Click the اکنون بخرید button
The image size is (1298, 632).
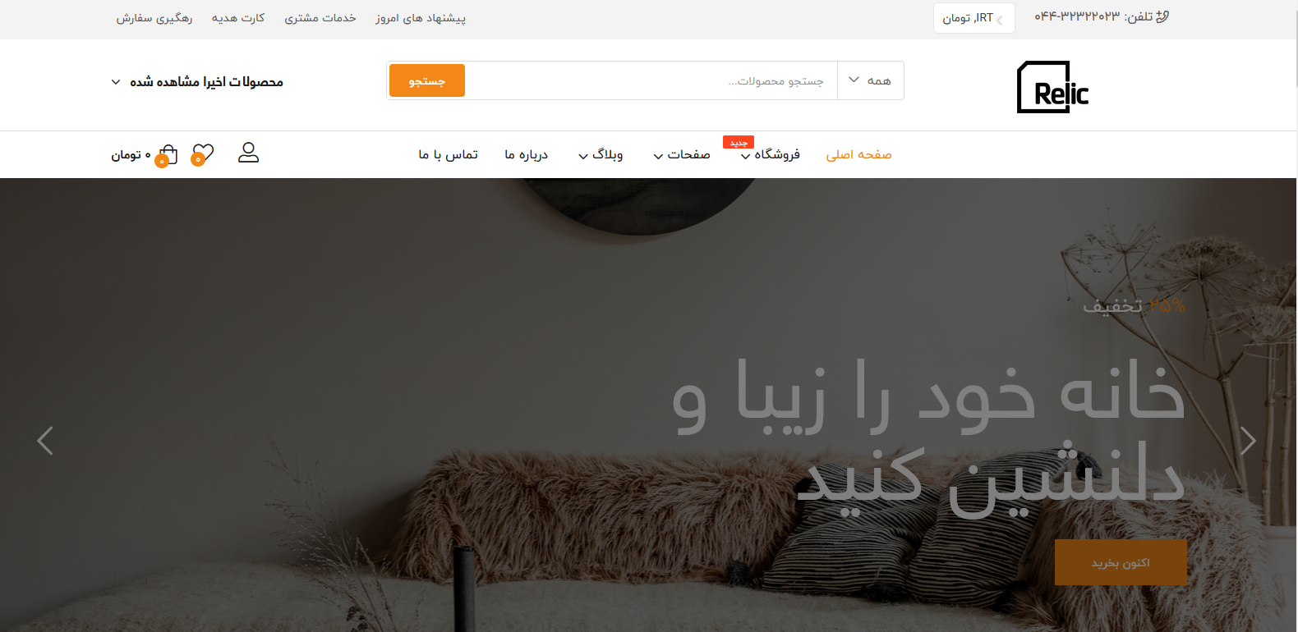coord(1121,562)
